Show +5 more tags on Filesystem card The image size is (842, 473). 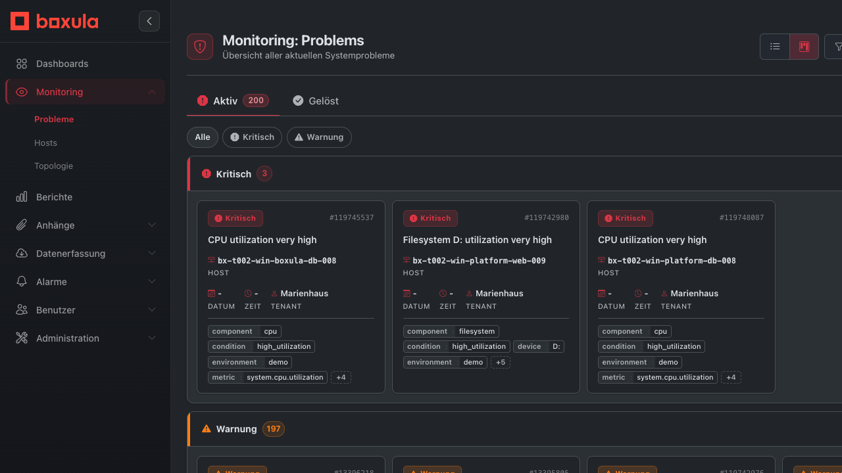(x=501, y=363)
